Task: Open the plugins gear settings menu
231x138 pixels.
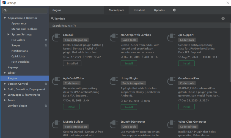Action: click(174, 10)
